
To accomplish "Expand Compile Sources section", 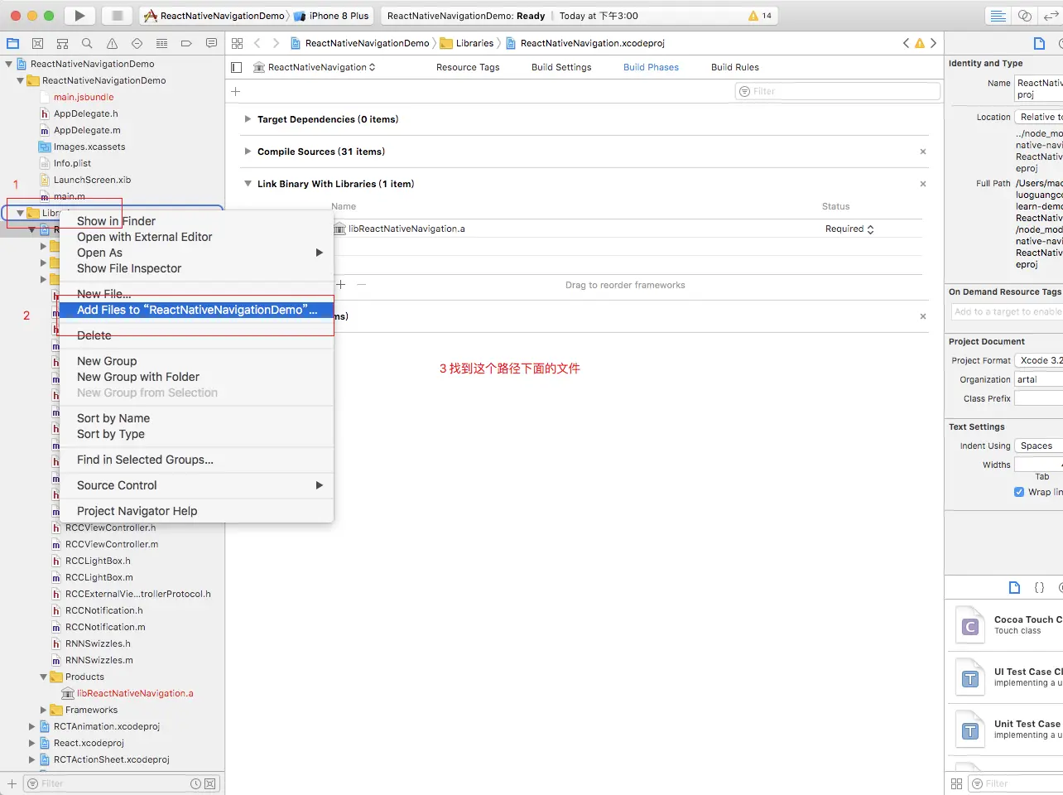I will pyautogui.click(x=248, y=152).
